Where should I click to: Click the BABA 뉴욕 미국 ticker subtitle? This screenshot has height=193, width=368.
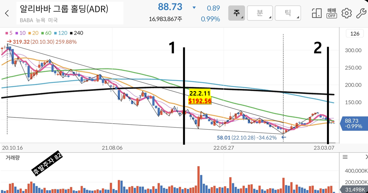[x=39, y=20]
